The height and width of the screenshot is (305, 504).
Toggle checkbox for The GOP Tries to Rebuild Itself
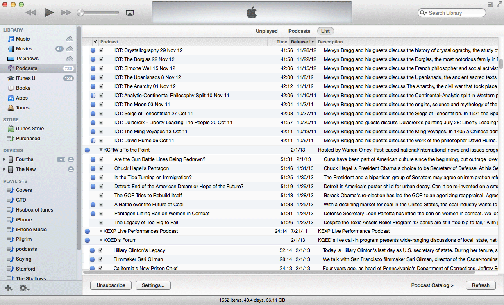coord(101,196)
